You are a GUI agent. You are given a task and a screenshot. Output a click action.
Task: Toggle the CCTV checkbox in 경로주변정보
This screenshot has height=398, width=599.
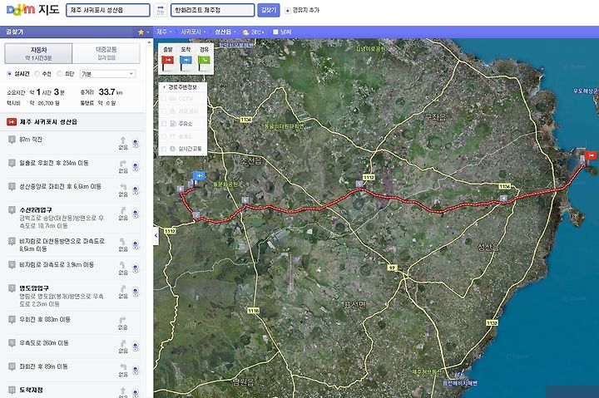(164, 98)
